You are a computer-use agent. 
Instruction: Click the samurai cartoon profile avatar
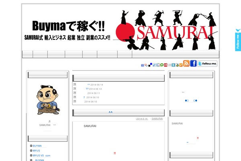coord(48,100)
